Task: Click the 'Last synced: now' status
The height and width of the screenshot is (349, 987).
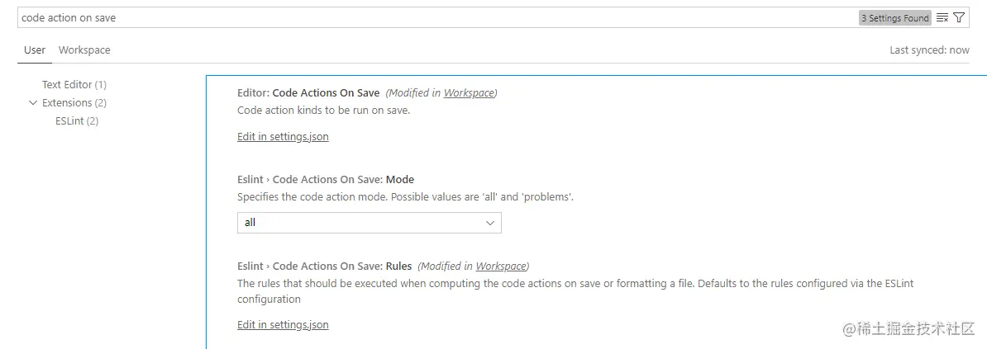Action: tap(929, 50)
